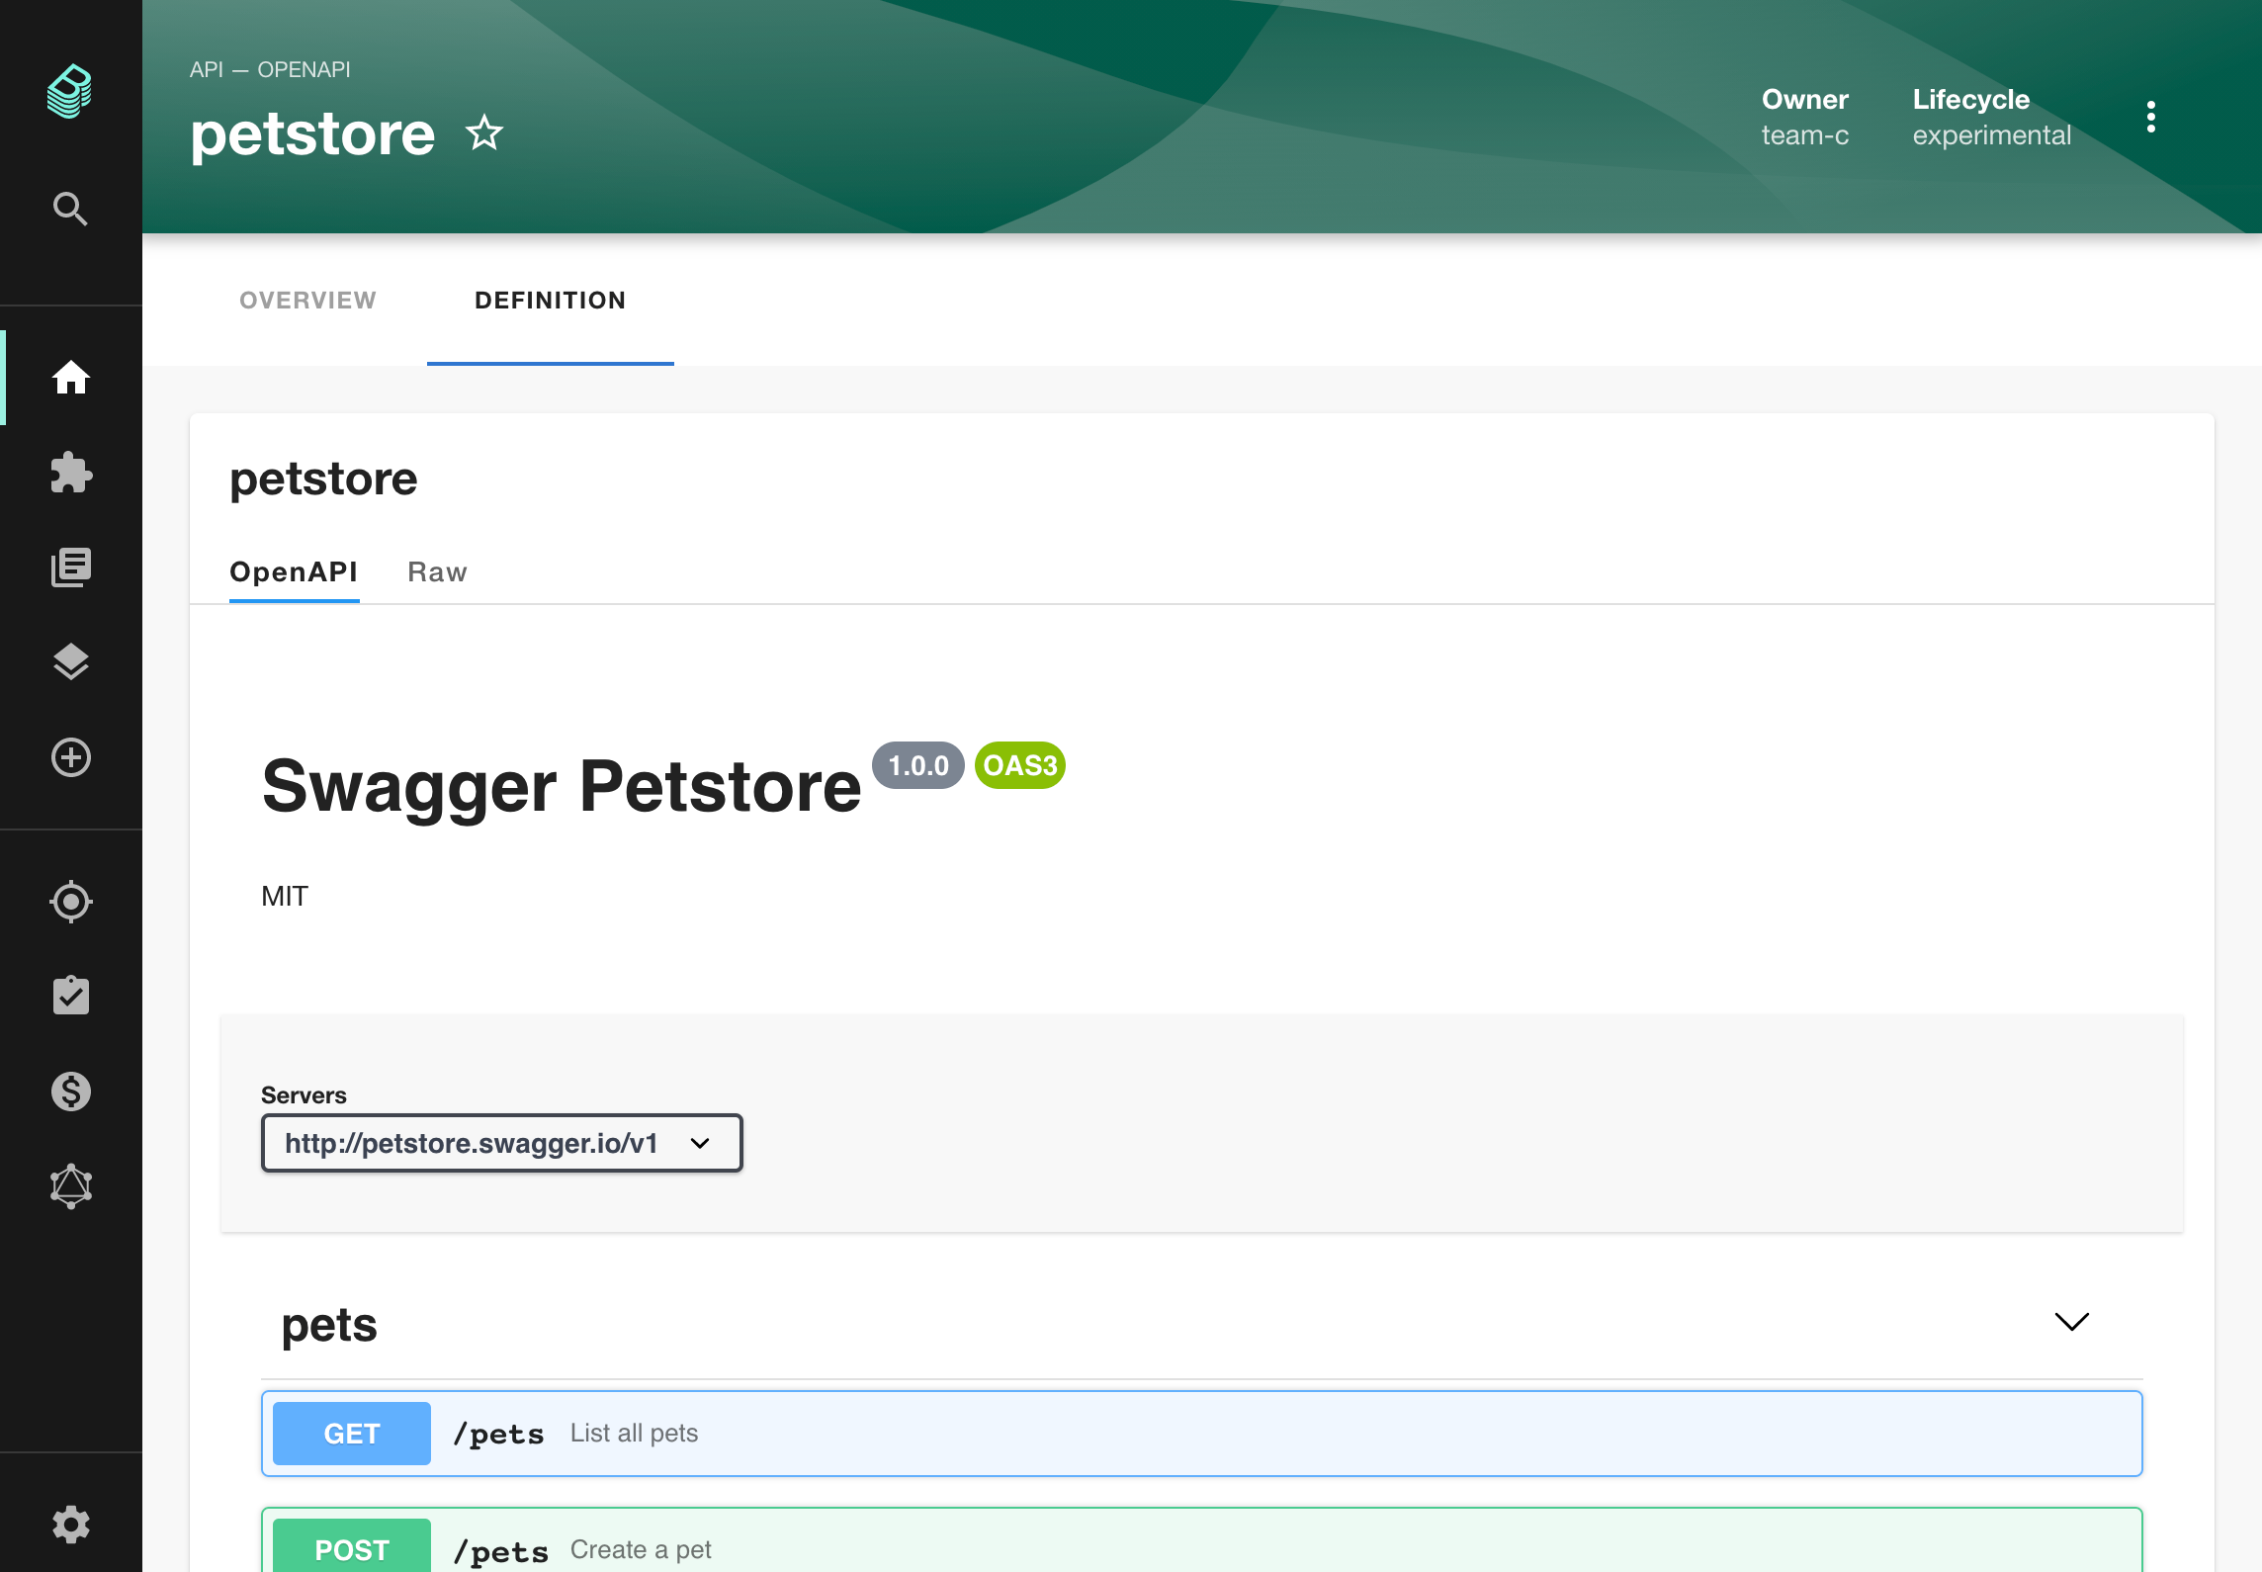Viewport: 2262px width, 1572px height.
Task: Click the Backstage logo icon
Action: (x=69, y=91)
